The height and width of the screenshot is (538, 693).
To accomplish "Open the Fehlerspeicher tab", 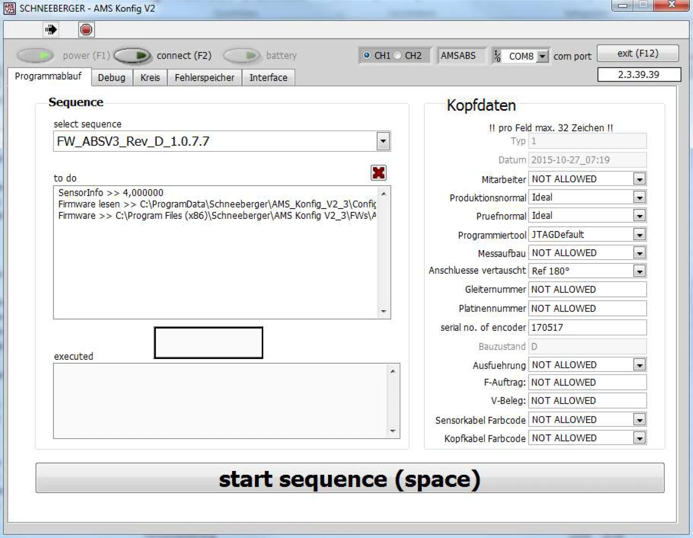I will [x=204, y=77].
